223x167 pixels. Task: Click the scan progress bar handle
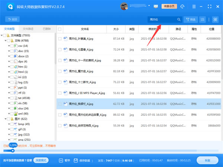coord(13,151)
